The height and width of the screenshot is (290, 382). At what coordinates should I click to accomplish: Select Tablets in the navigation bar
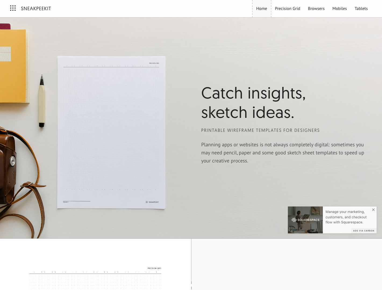361,8
